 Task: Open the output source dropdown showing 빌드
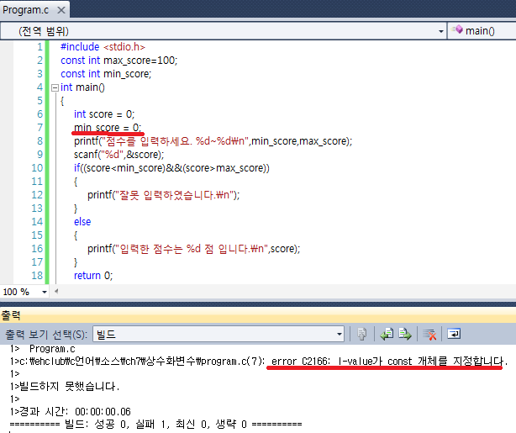click(219, 335)
